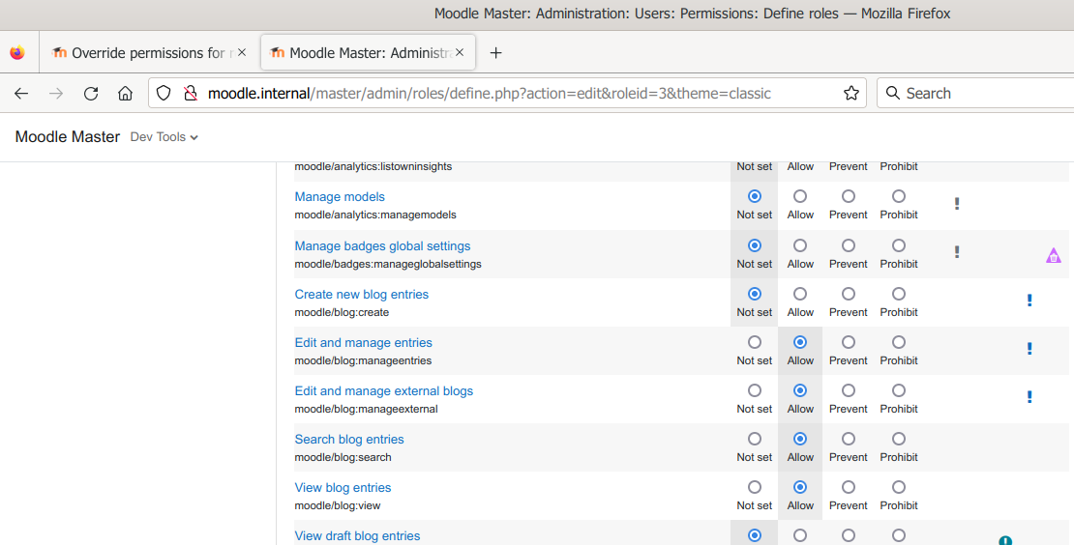Select Allow for Edit and manage entries
1074x545 pixels.
[x=800, y=342]
